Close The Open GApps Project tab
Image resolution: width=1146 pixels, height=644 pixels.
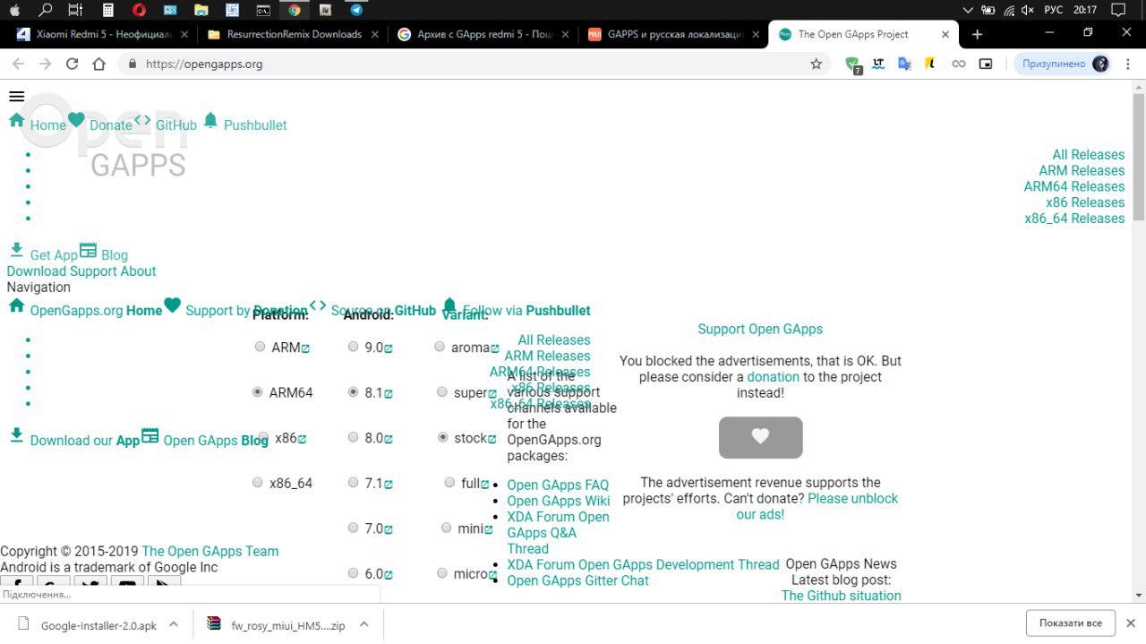[x=945, y=34]
